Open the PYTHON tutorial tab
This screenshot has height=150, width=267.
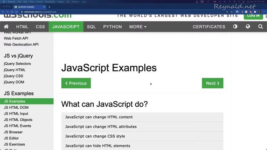113,27
